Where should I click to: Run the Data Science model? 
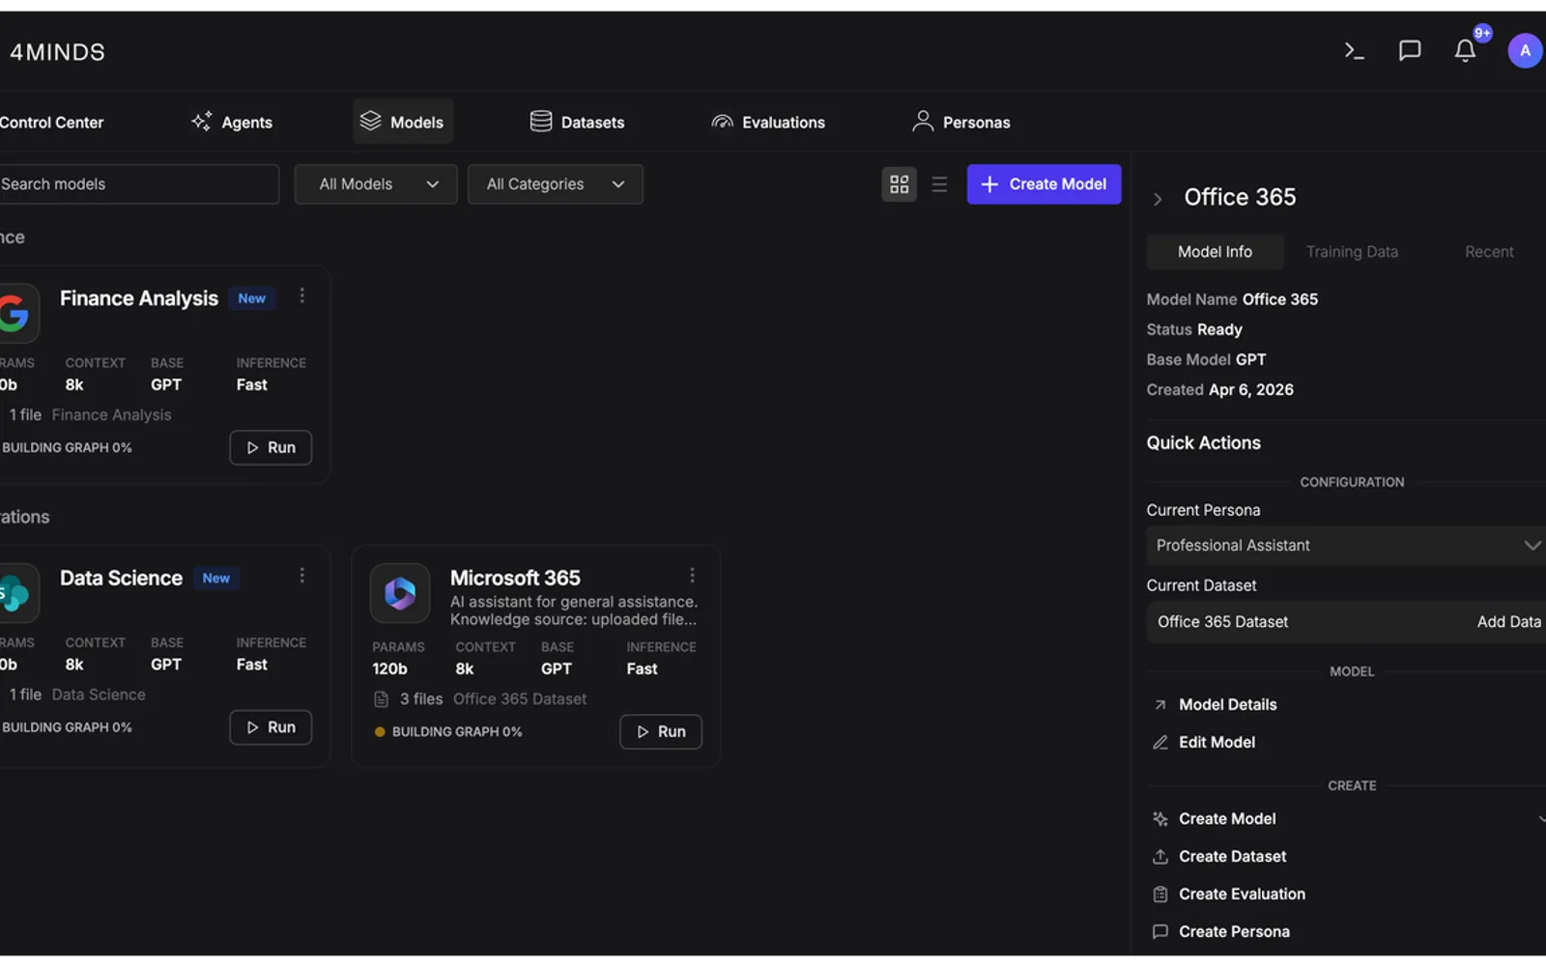click(271, 727)
